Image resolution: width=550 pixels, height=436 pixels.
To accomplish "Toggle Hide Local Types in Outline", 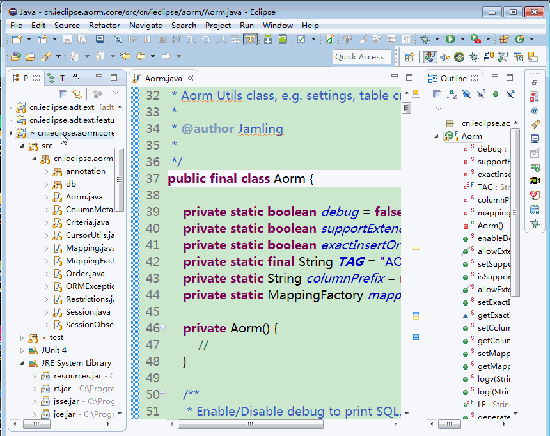I will [511, 94].
